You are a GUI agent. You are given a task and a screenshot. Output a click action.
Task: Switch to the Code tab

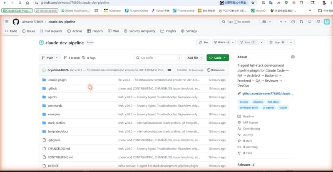(11, 31)
